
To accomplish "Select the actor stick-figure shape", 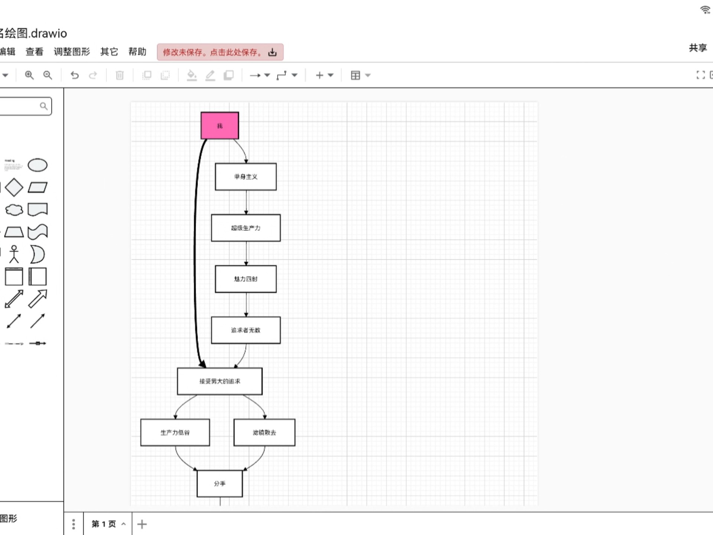I will pyautogui.click(x=14, y=254).
